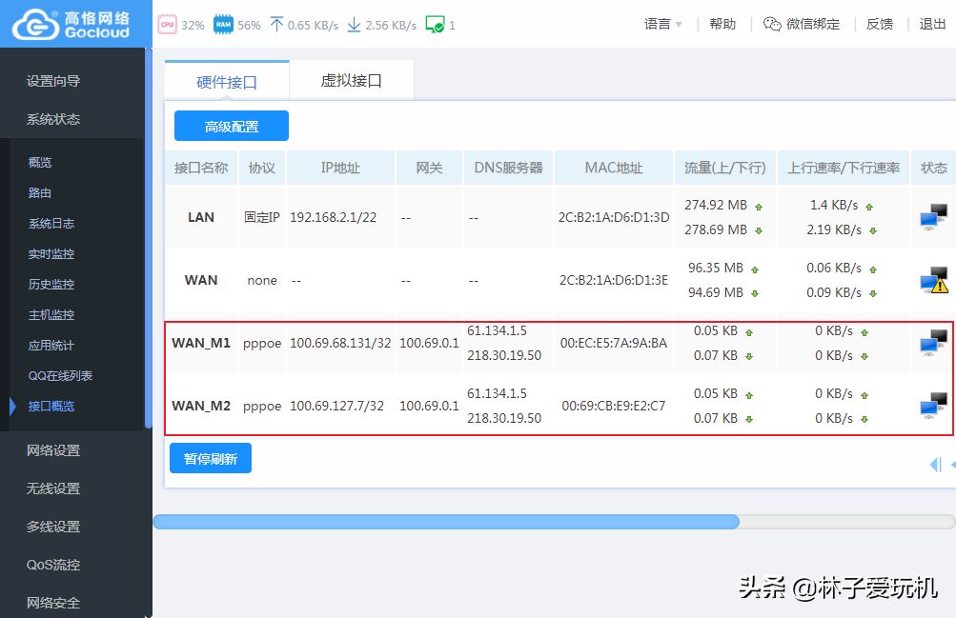
Task: Expand the 无线设置 sidebar section
Action: [53, 488]
